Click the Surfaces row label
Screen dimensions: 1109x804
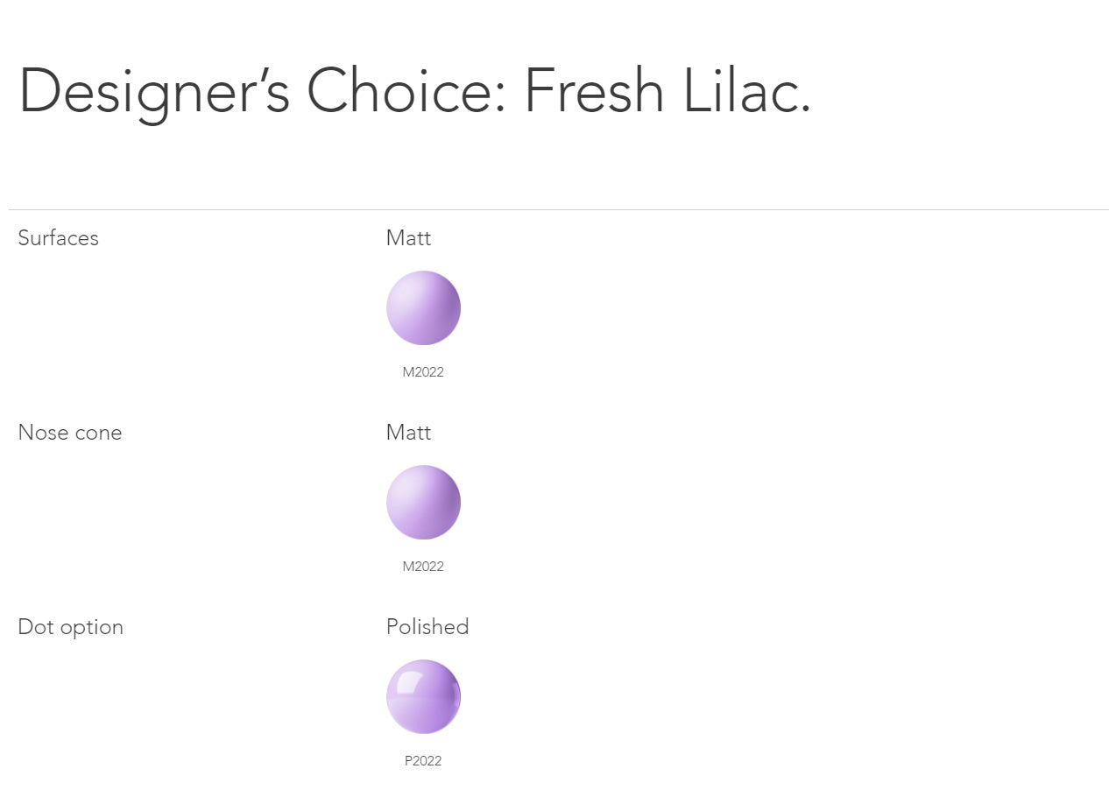pyautogui.click(x=59, y=238)
